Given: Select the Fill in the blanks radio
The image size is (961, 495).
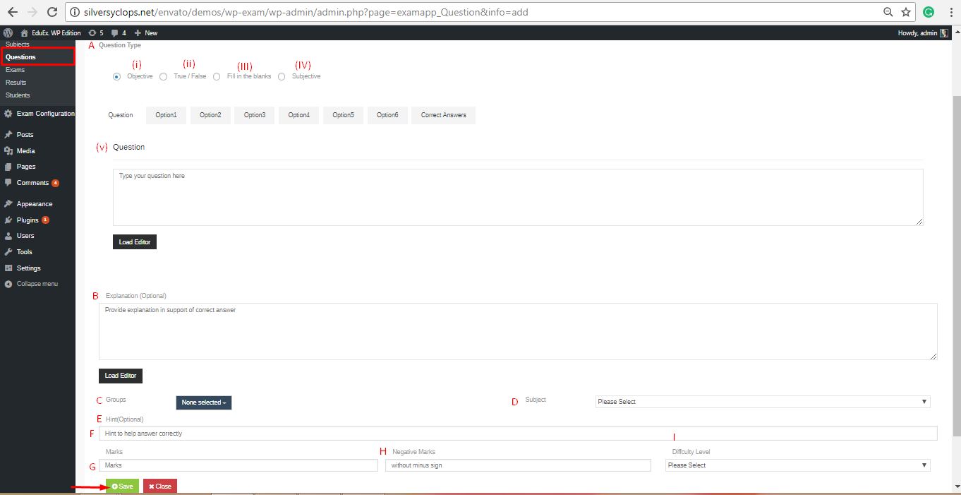Looking at the screenshot, I should (x=217, y=76).
